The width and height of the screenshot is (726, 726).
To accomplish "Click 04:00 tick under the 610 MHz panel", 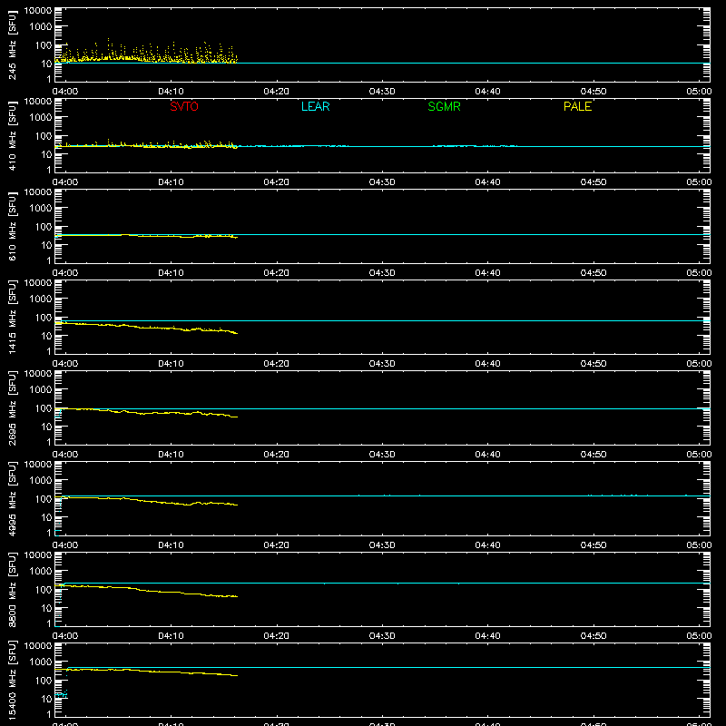I will point(65,273).
